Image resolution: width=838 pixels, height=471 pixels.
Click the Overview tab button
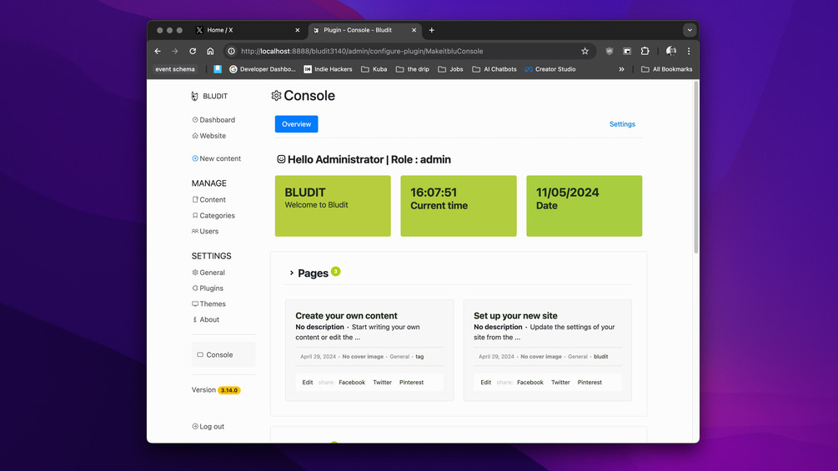point(296,124)
